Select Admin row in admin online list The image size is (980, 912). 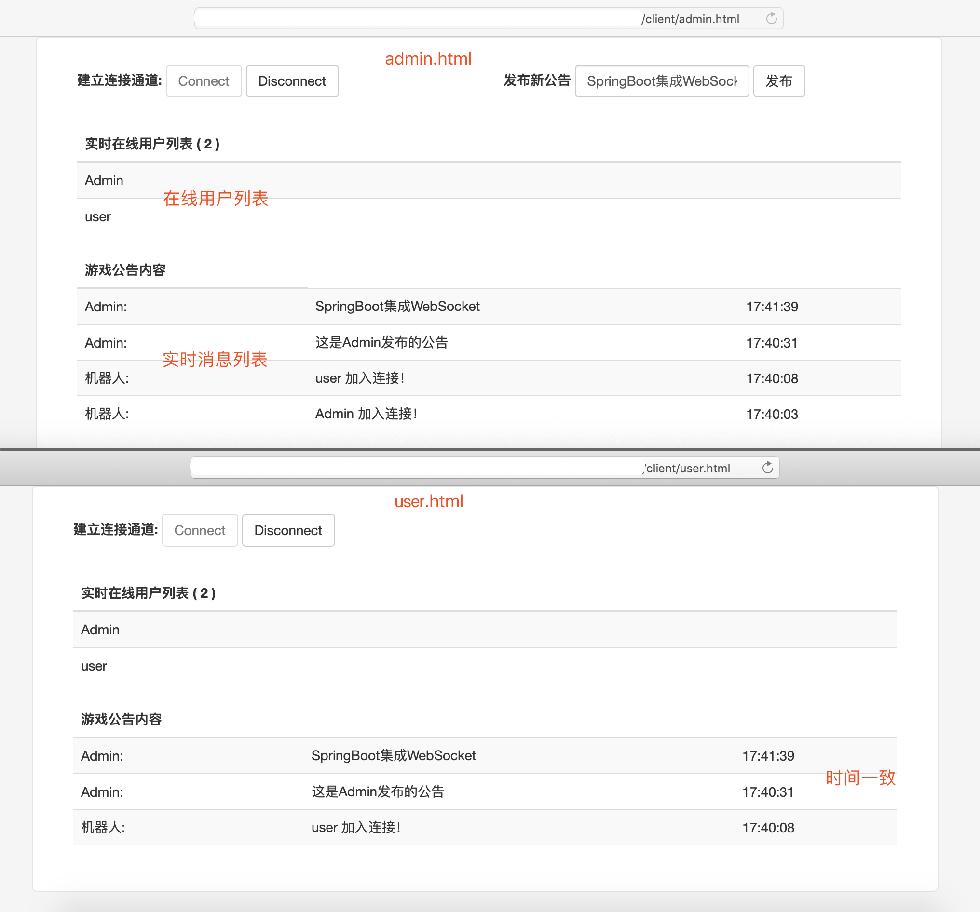point(104,180)
